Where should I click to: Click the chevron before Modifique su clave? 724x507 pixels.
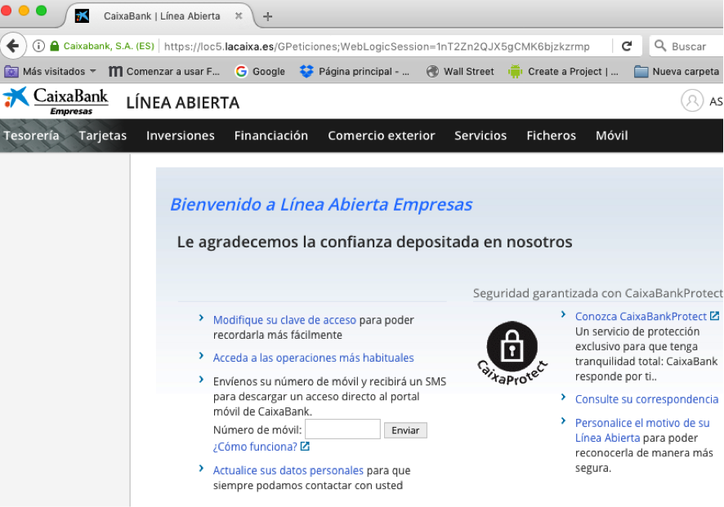click(x=201, y=318)
